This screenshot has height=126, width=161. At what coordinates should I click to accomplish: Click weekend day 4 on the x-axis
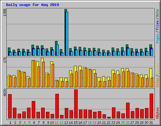pos(25,123)
